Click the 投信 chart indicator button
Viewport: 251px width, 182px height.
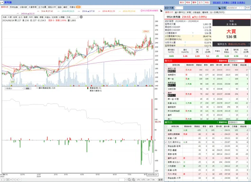(15, 17)
